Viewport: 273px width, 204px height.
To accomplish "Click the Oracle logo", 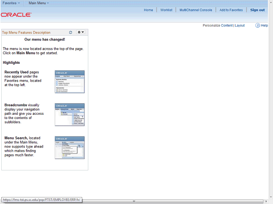I will point(16,15).
